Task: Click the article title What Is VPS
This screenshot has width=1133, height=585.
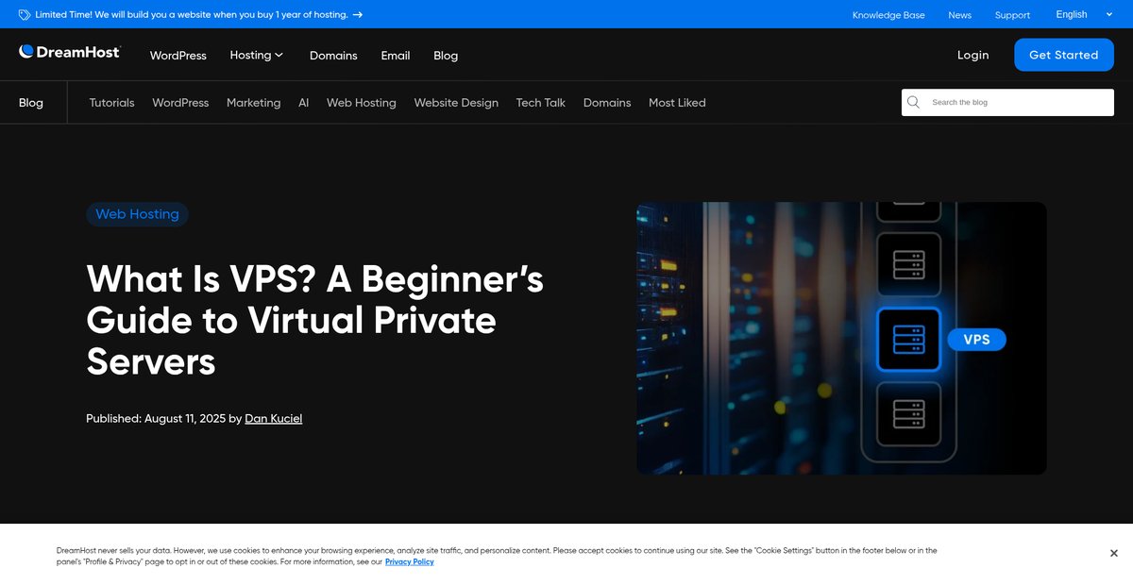Action: click(314, 320)
